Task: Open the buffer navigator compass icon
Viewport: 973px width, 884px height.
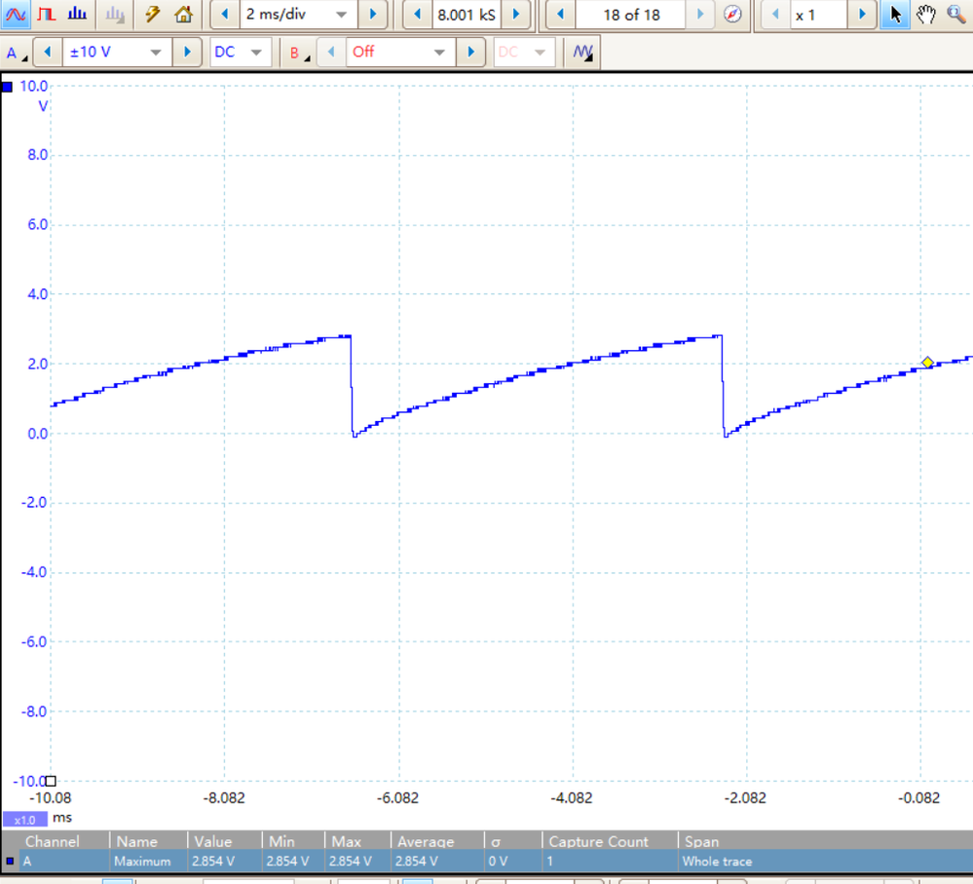Action: coord(732,15)
